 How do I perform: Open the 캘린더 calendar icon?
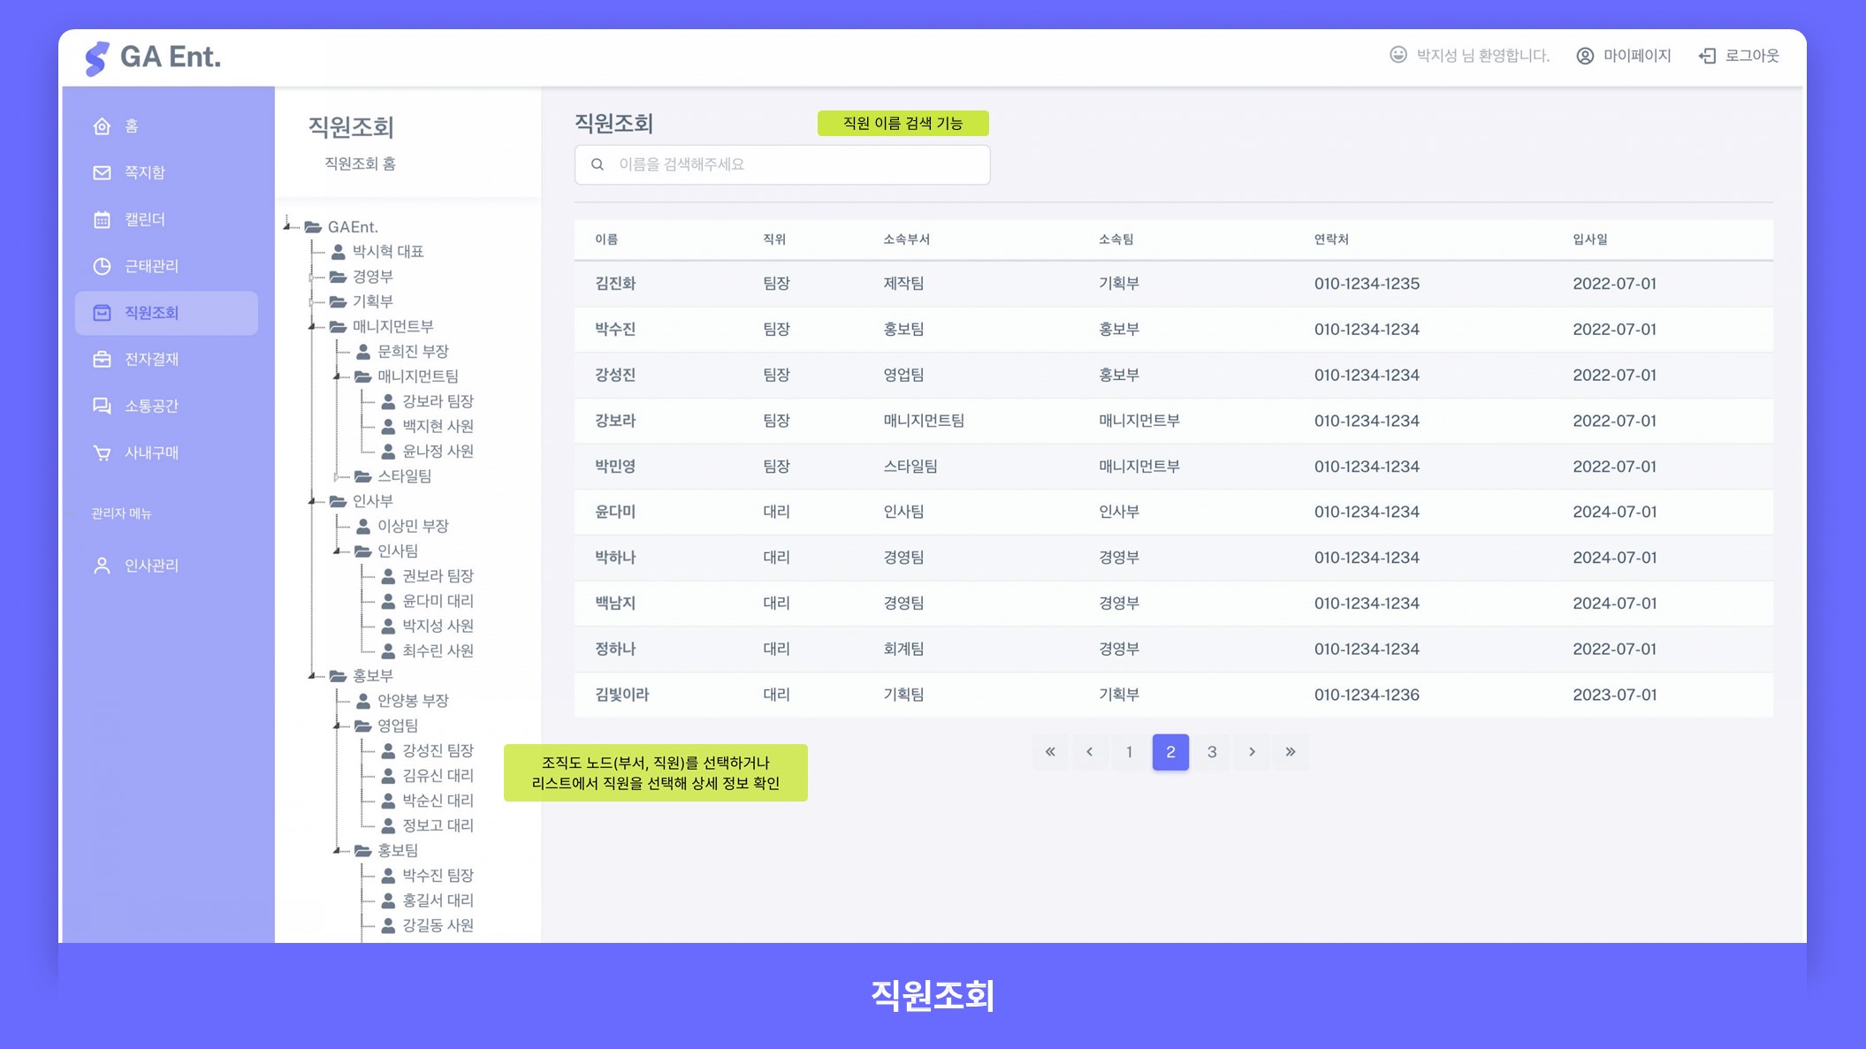[102, 219]
